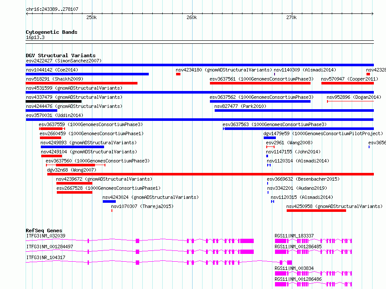Click ITFG3|NM_032039 gene label

tap(46, 236)
